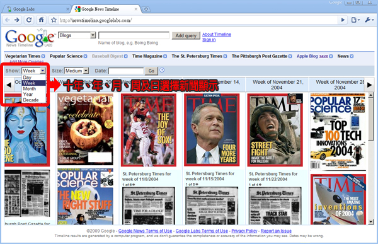Open the Time 'Street Fight' cover

[275, 130]
